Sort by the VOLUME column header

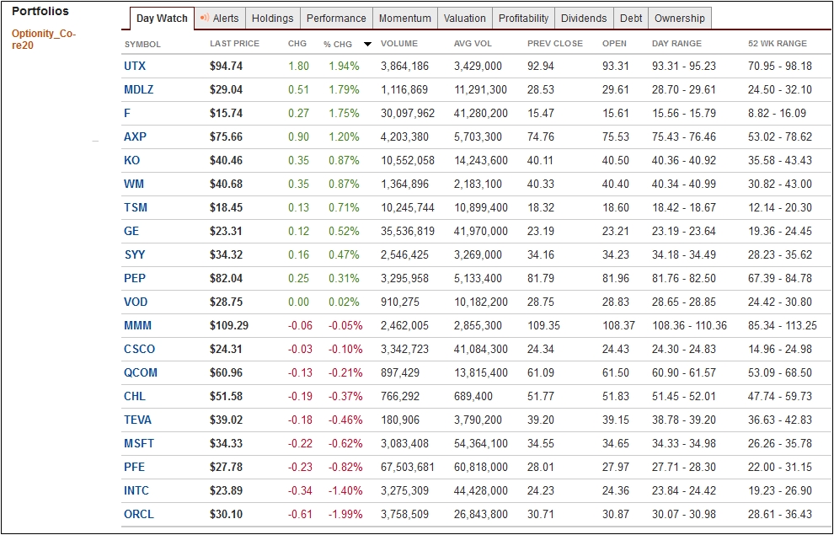399,44
